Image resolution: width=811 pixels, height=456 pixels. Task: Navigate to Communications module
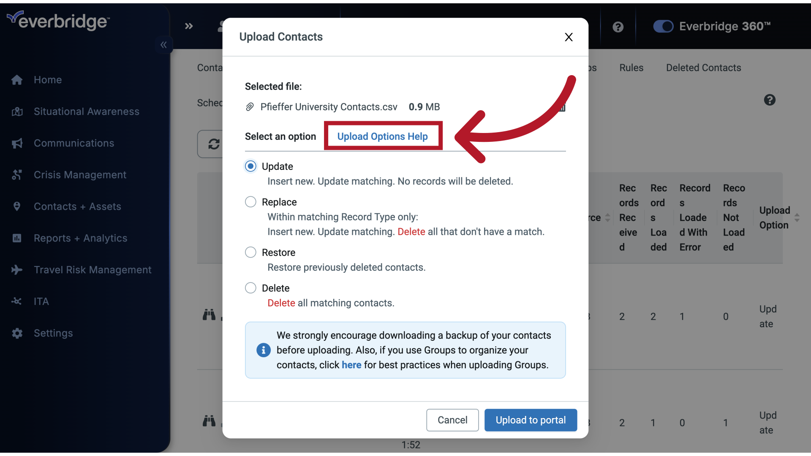pyautogui.click(x=74, y=143)
